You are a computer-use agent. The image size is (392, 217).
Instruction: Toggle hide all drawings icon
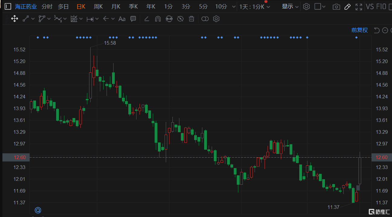pos(180,19)
